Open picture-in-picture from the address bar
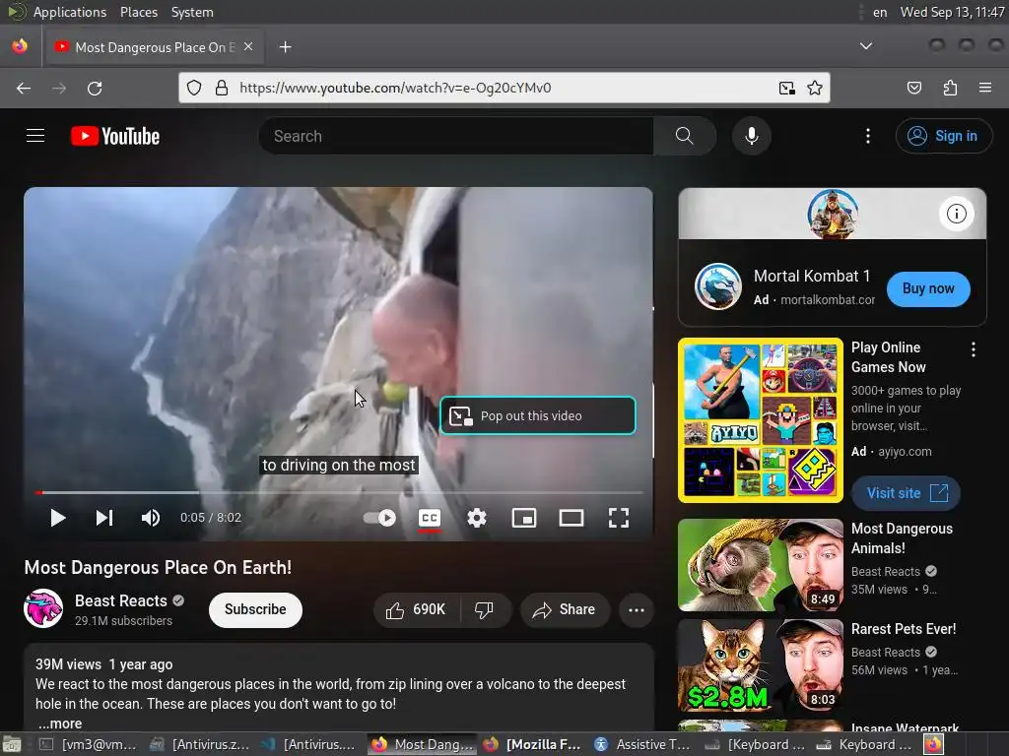The height and width of the screenshot is (756, 1009). (787, 88)
